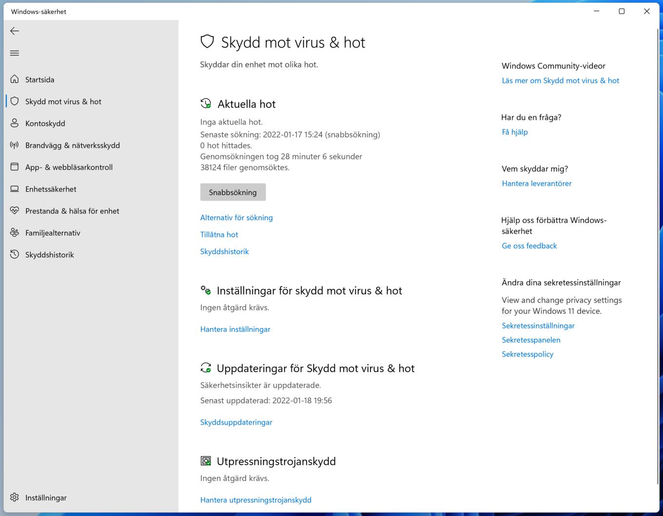The height and width of the screenshot is (516, 663).
Task: Maximize the Windows-säkerhet window
Action: [x=622, y=11]
